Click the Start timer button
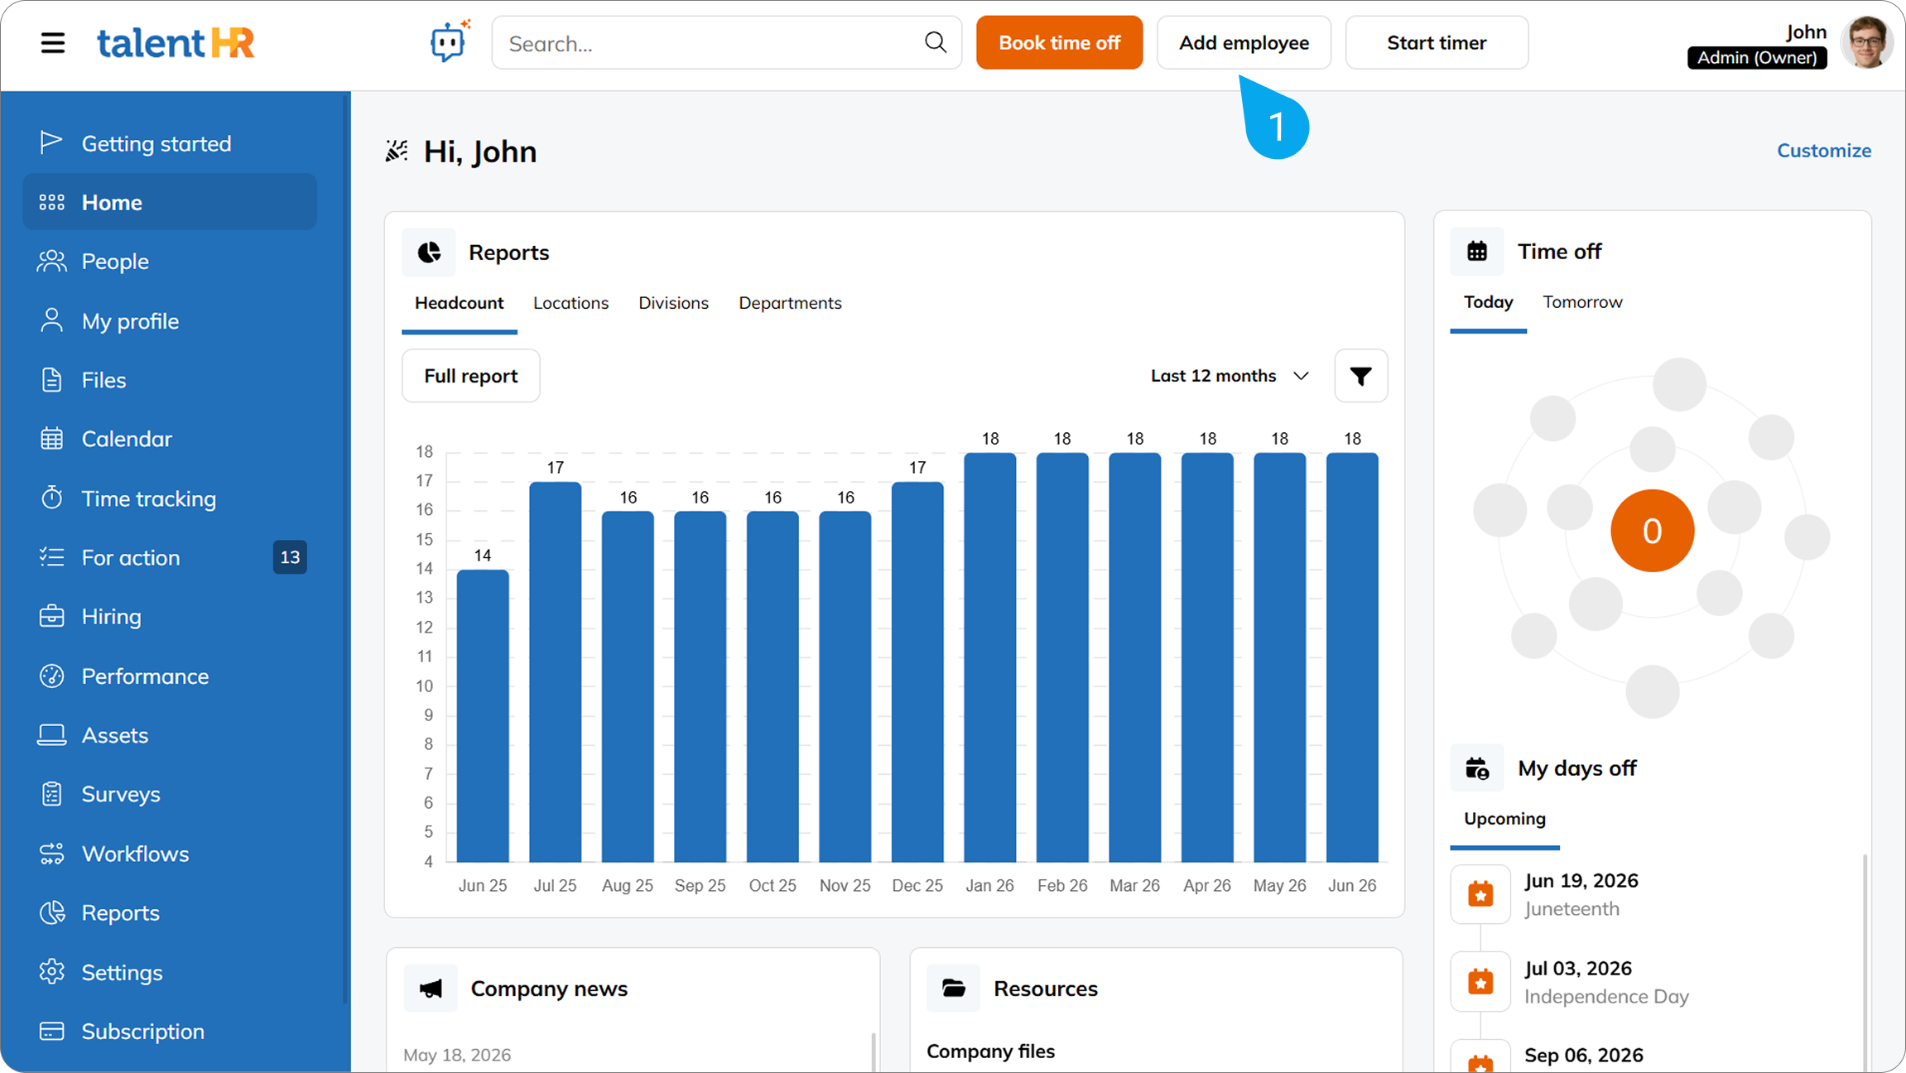The height and width of the screenshot is (1073, 1906). (x=1437, y=42)
